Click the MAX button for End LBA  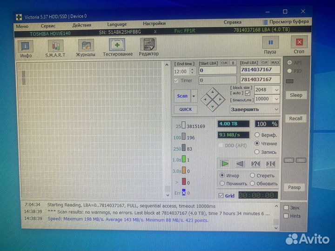tap(275, 63)
